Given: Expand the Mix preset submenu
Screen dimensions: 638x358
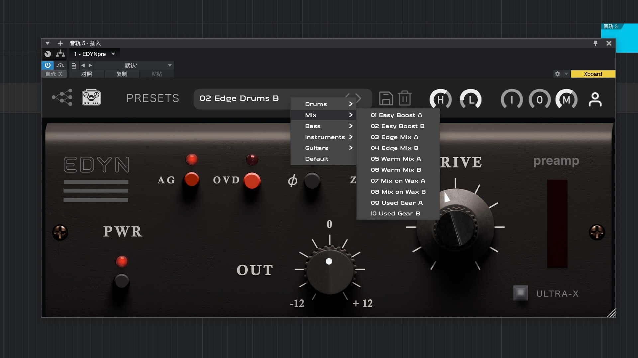Looking at the screenshot, I should point(324,115).
